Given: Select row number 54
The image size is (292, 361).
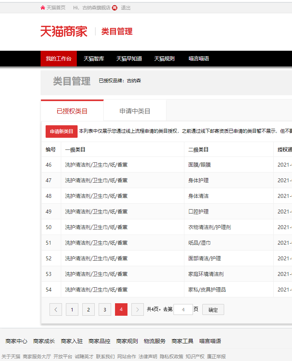Looking at the screenshot, I should (48, 290).
